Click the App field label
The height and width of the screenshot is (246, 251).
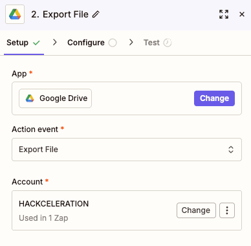[x=19, y=74]
